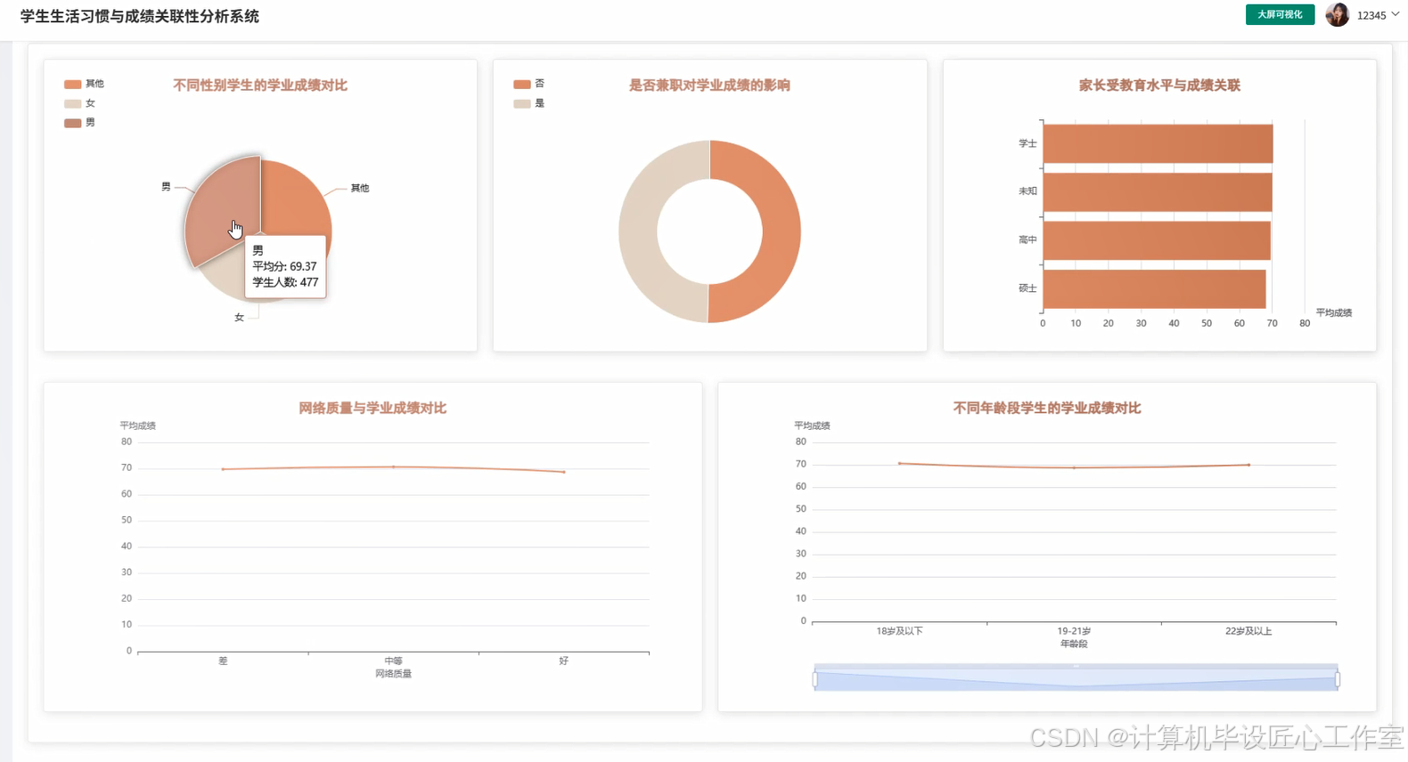Viewport: 1408px width, 762px height.
Task: Click the 女 label under the pie chart
Action: point(239,317)
